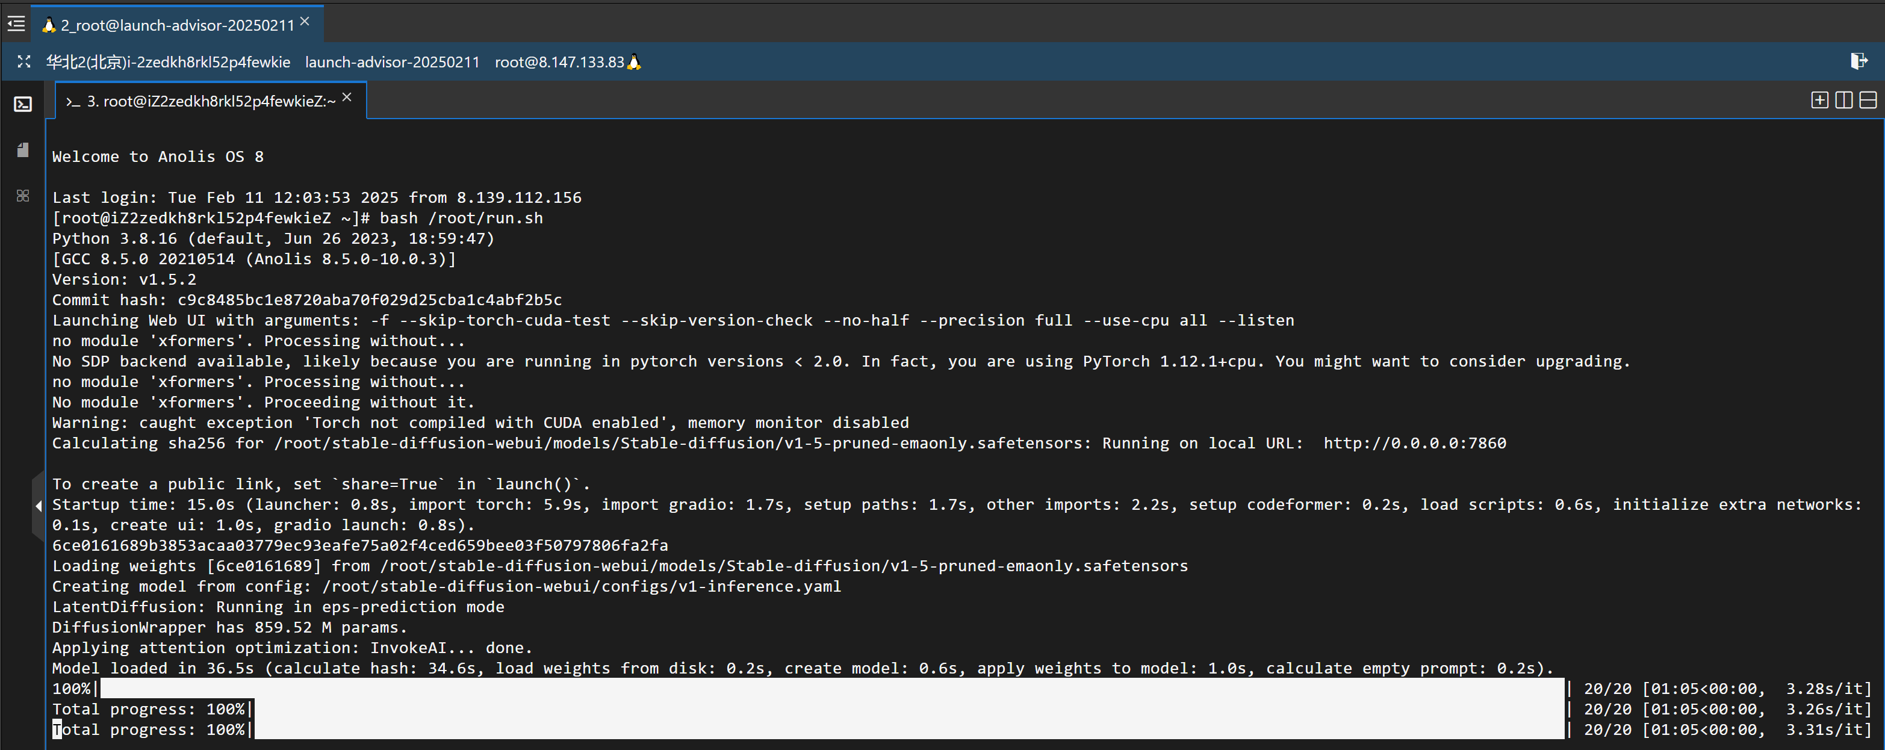Expand the left side panel arrow
The height and width of the screenshot is (750, 1885).
(x=38, y=505)
